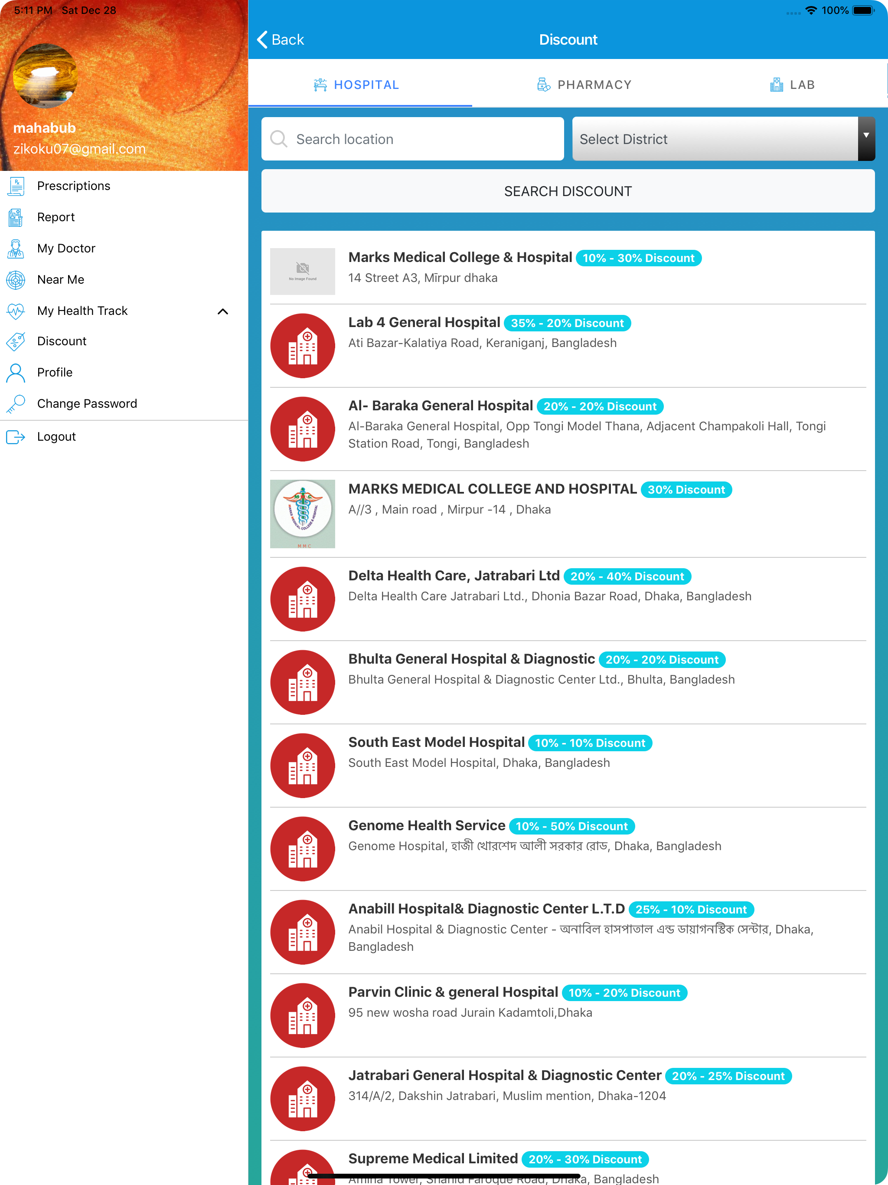888x1185 pixels.
Task: Click the Near Me radar icon
Action: click(16, 280)
